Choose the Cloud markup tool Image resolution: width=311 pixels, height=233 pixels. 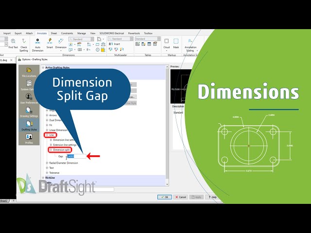[x=166, y=44]
